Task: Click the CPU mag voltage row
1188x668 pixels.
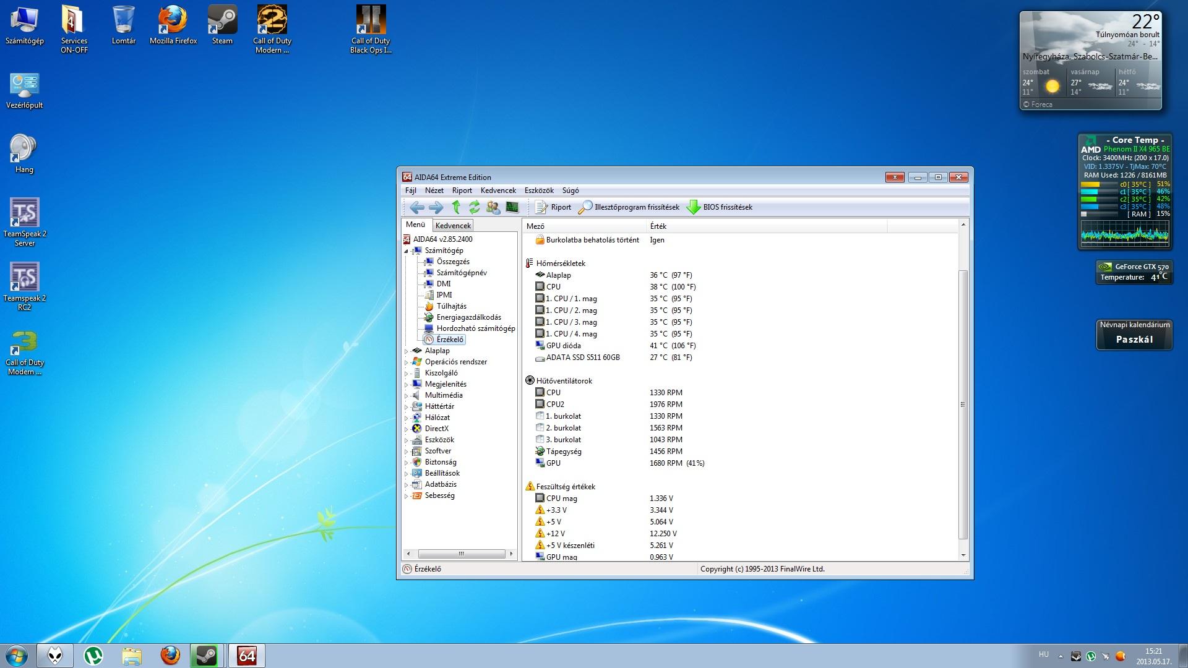Action: (x=739, y=499)
